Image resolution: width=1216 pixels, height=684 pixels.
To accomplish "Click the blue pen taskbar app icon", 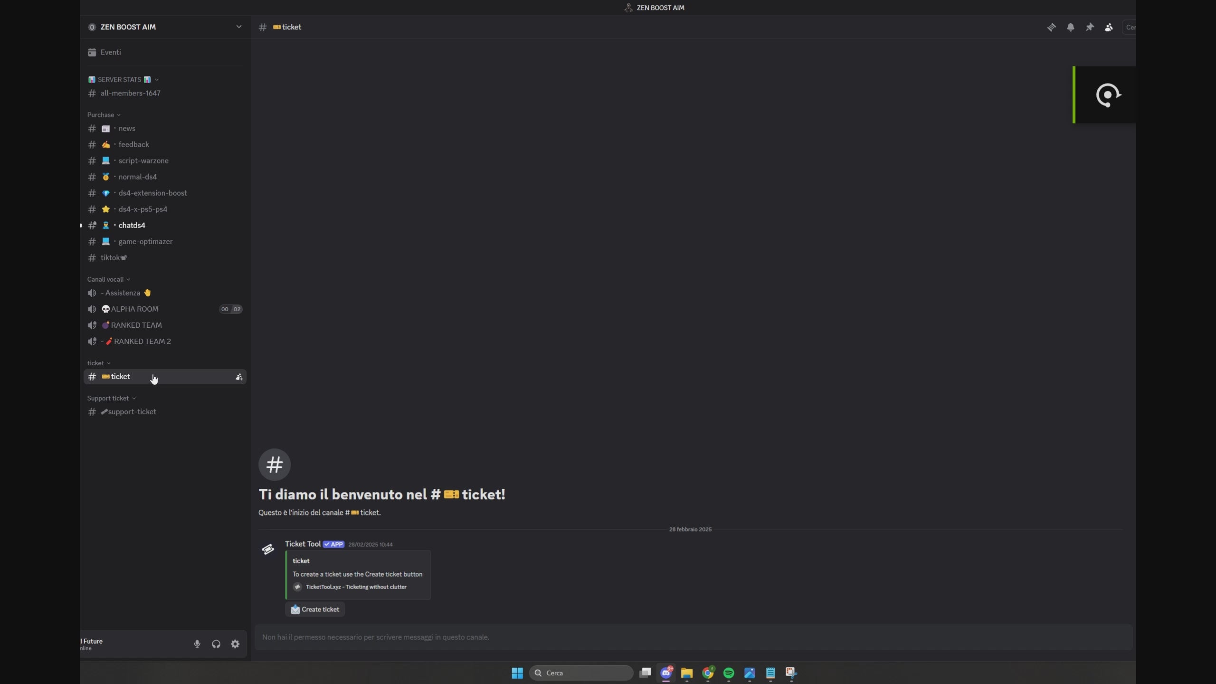I will [750, 673].
